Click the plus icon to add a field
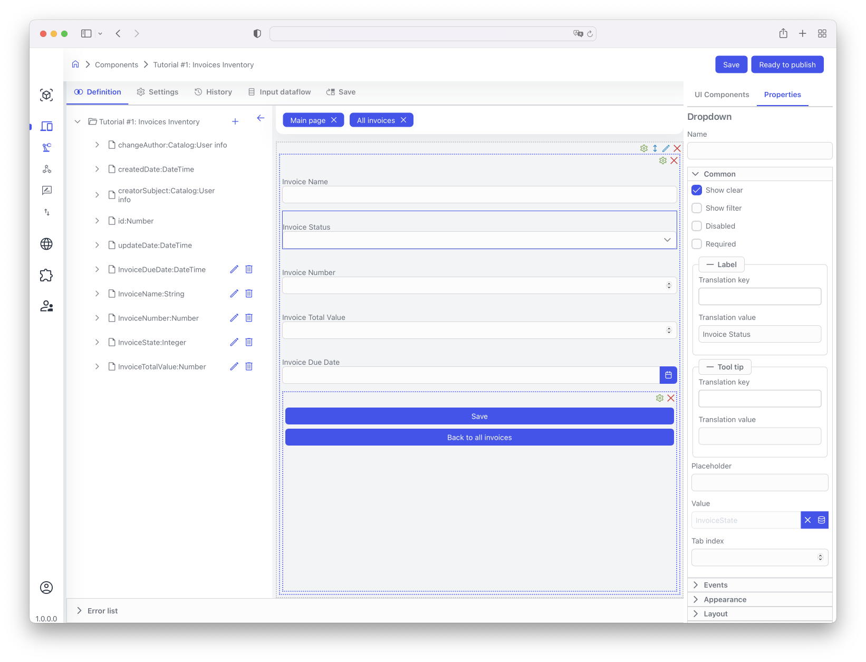 (235, 121)
